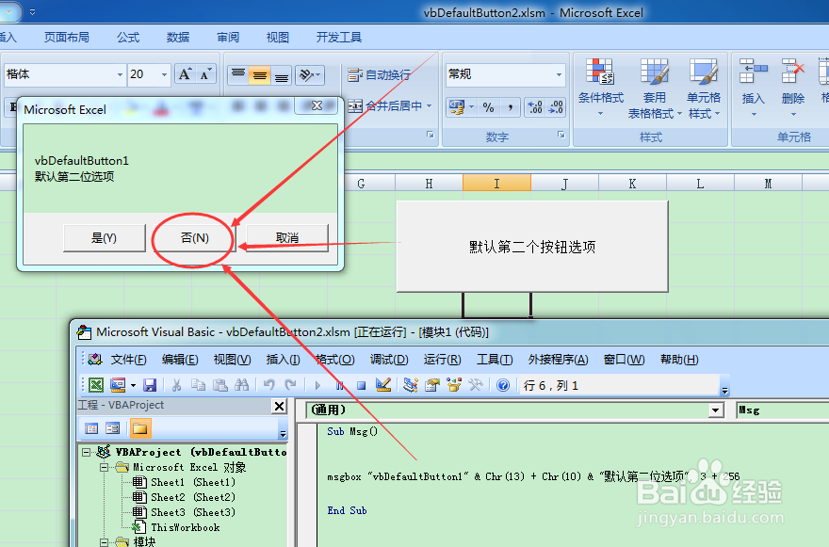Click 是(Y) in the message box
829x547 pixels.
tap(105, 238)
